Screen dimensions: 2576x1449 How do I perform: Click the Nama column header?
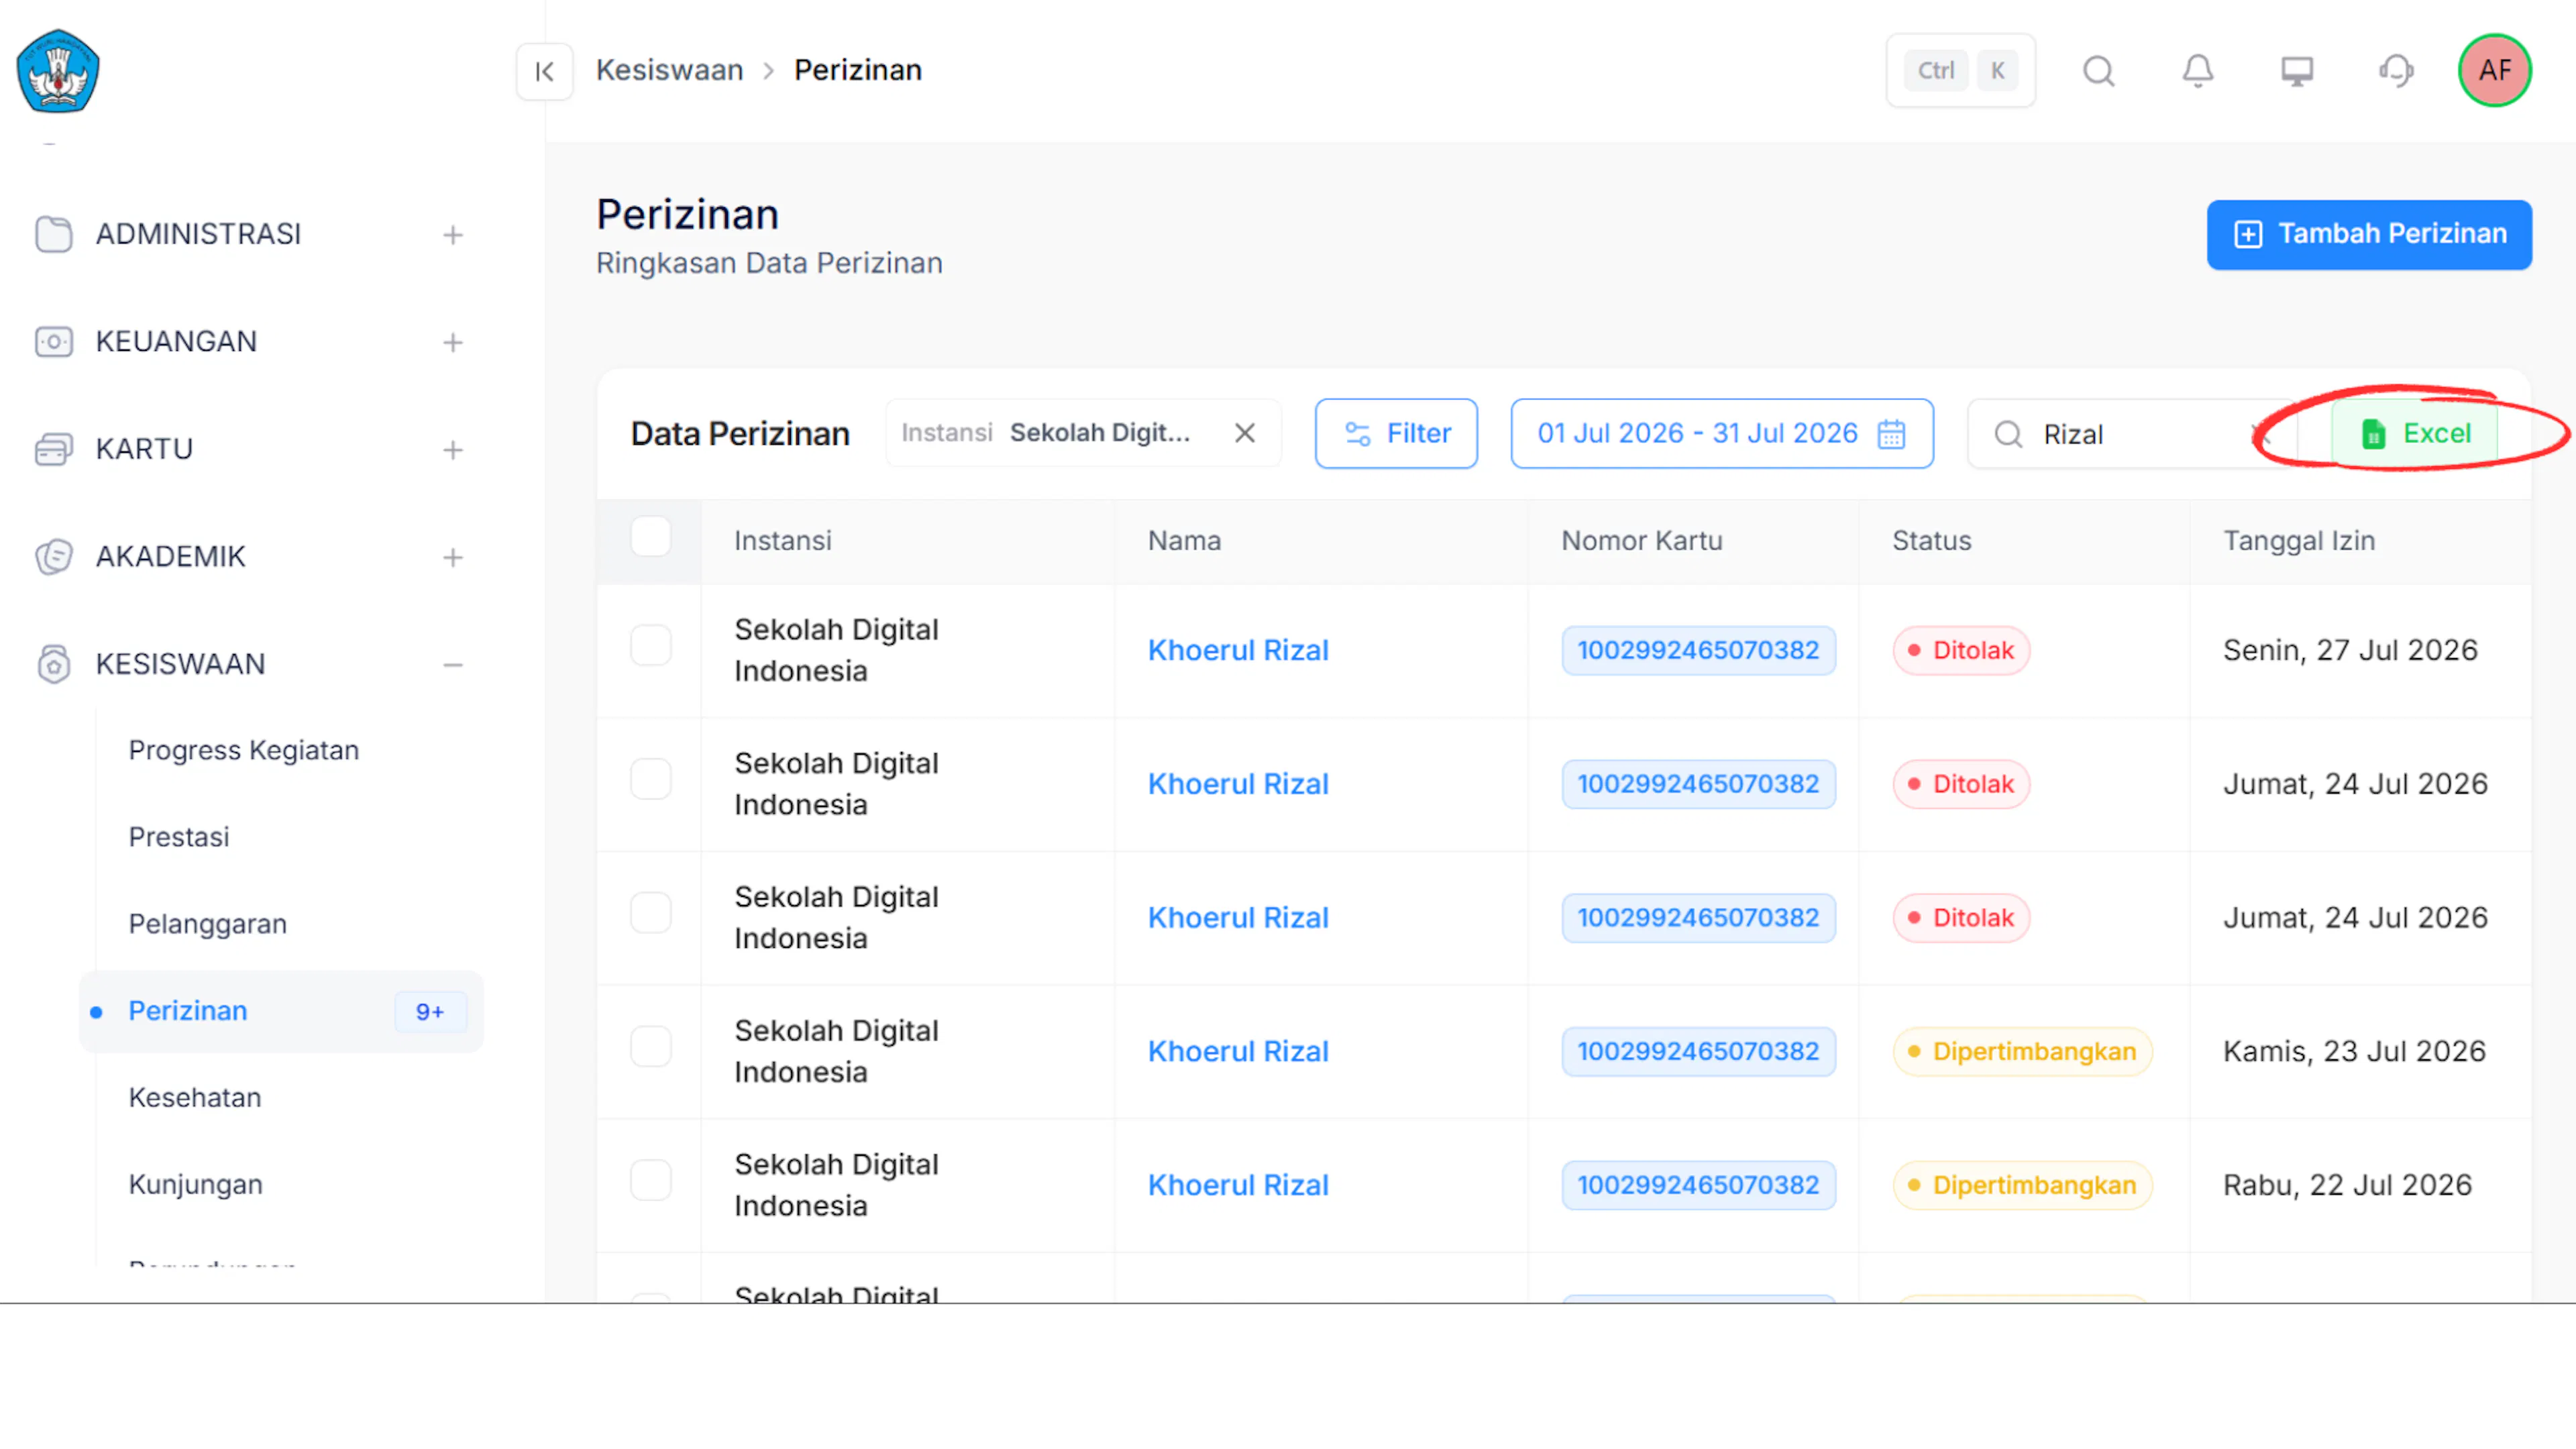tap(1184, 541)
